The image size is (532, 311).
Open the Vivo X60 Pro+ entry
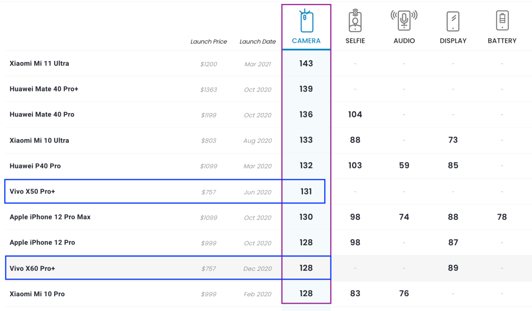click(x=33, y=268)
